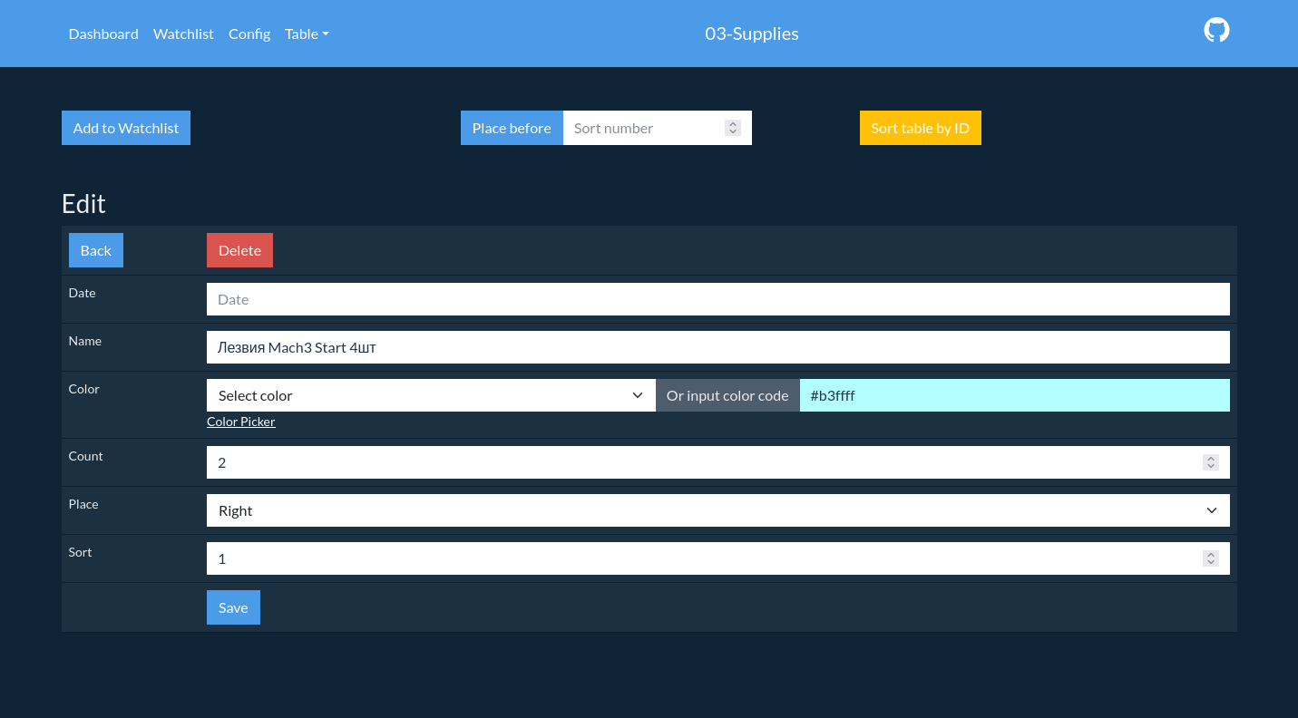The width and height of the screenshot is (1298, 718).
Task: Go to Dashboard page
Action: pos(103,34)
